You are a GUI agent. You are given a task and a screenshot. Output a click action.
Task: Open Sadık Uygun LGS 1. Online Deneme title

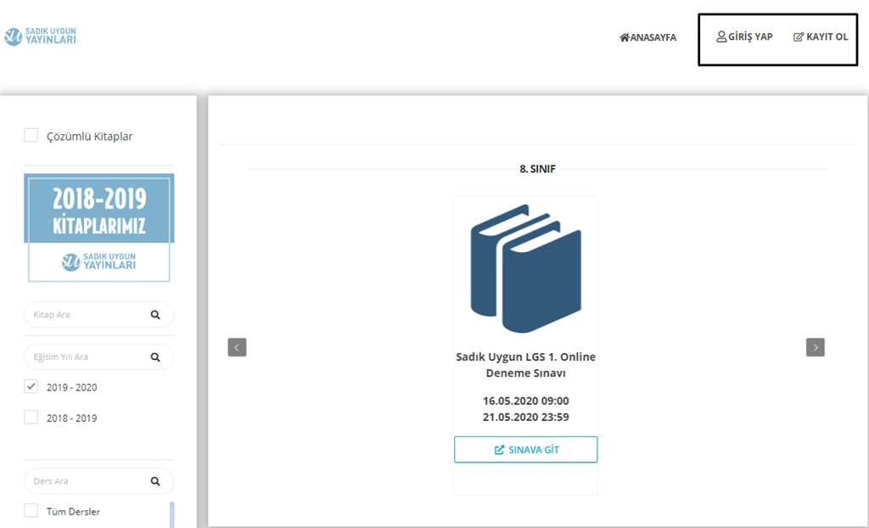[x=525, y=365]
